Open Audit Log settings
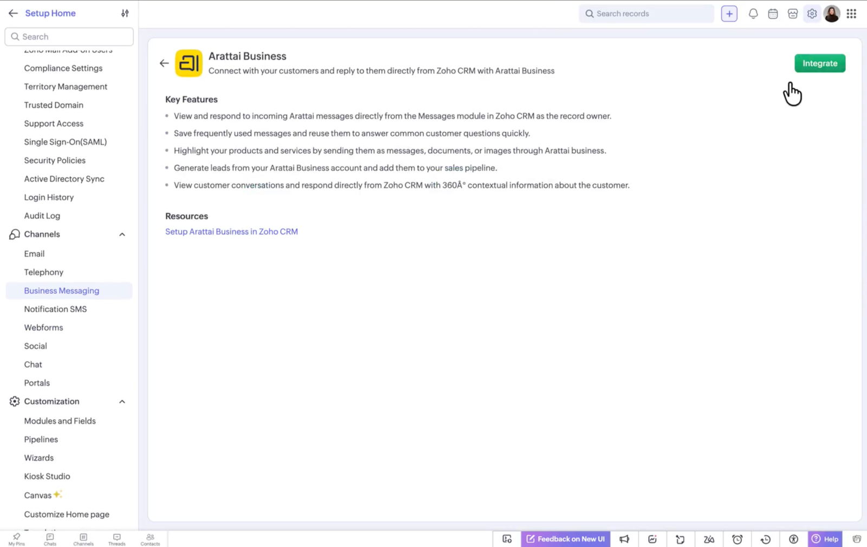The height and width of the screenshot is (547, 867). [x=42, y=216]
